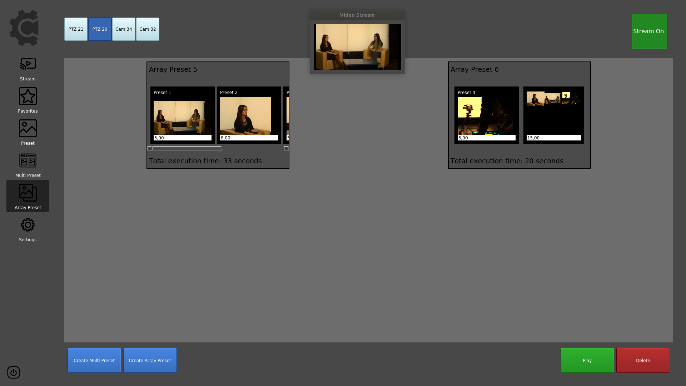This screenshot has height=386, width=686.
Task: Click the power icon at bottom left
Action: [14, 372]
